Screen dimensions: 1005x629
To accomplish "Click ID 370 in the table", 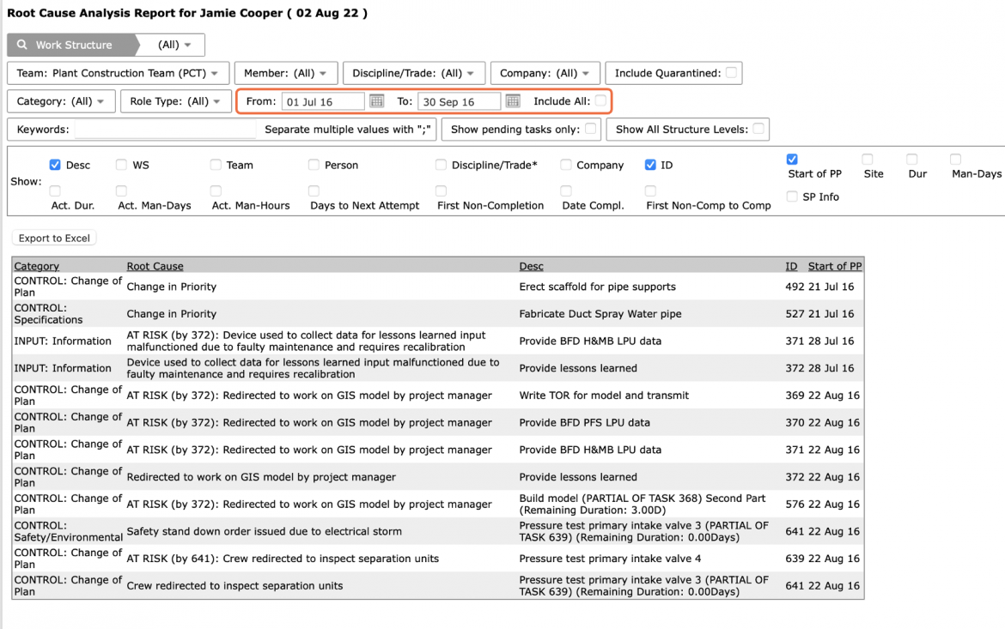I will coord(795,423).
